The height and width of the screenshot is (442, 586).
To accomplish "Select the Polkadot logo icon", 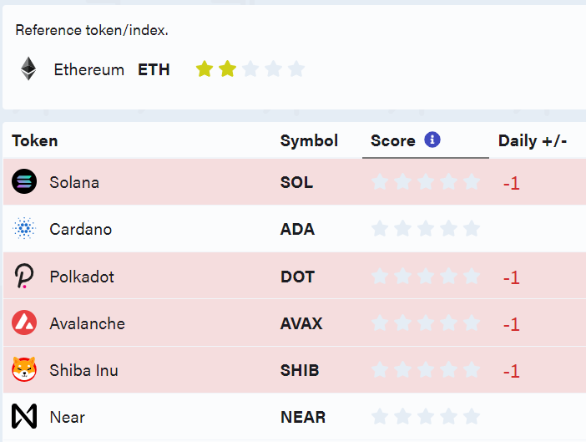I will pyautogui.click(x=24, y=276).
